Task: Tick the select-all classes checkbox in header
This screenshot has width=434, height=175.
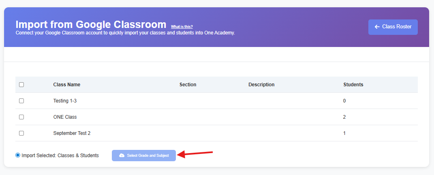Action: tap(21, 85)
